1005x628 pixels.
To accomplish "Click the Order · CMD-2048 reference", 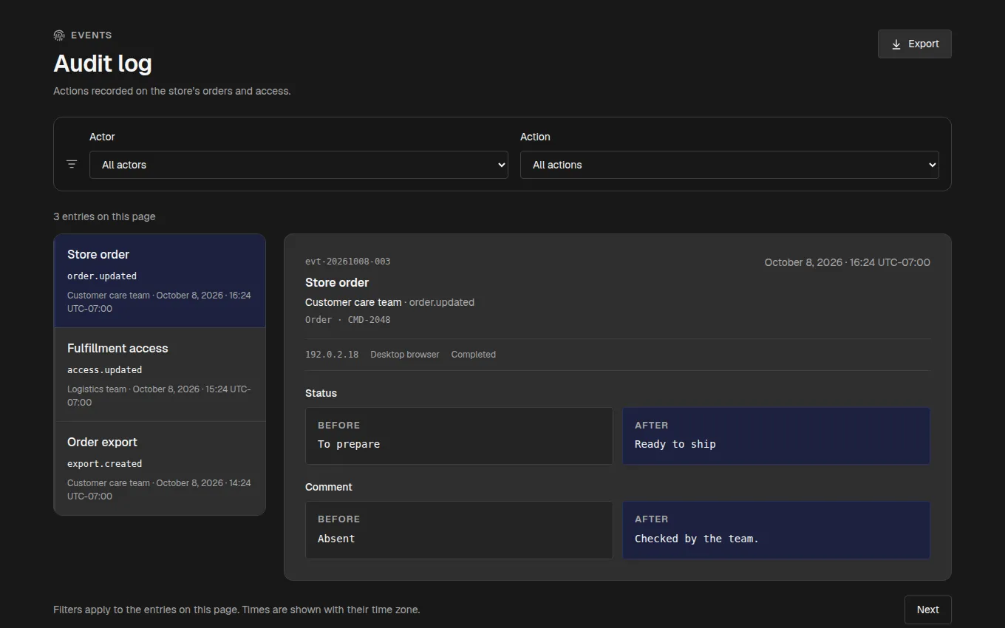I will [348, 320].
